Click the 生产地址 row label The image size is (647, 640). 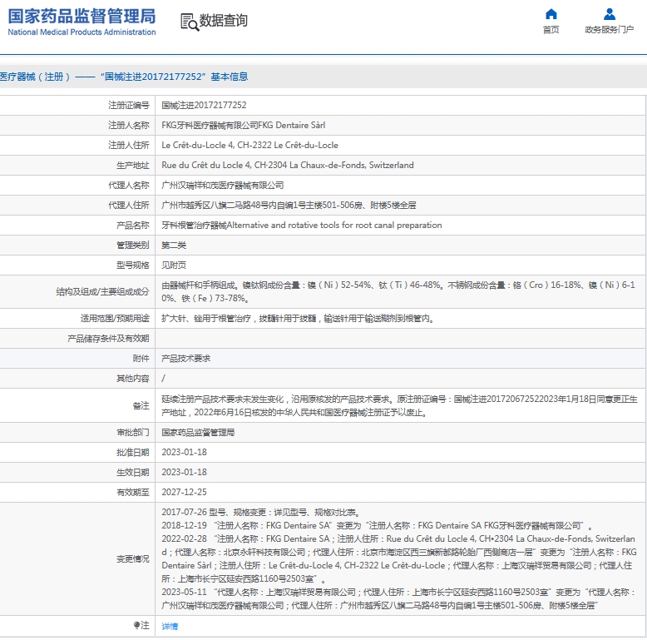[133, 165]
